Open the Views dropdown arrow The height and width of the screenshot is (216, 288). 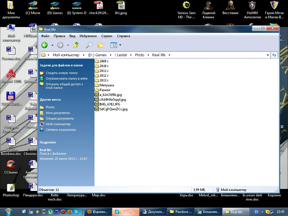click(x=120, y=45)
